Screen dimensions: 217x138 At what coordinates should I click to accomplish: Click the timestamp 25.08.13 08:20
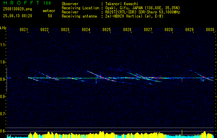(18, 16)
